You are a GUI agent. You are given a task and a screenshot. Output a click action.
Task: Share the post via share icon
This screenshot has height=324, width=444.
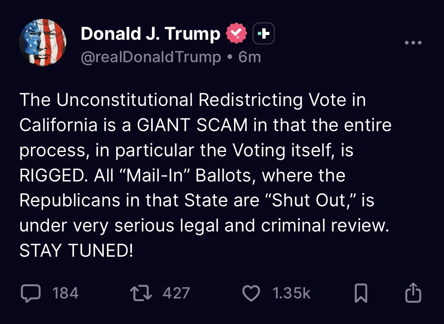413,293
